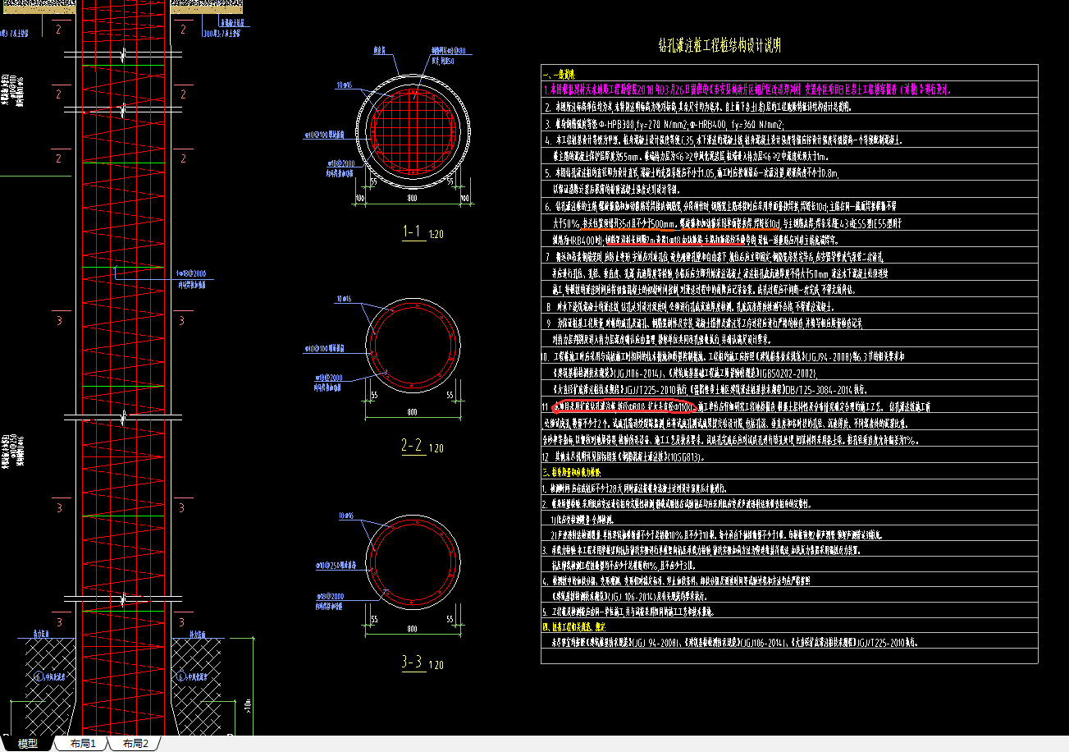Switch to the 模型 tab
This screenshot has height=752, width=1069.
(x=28, y=744)
